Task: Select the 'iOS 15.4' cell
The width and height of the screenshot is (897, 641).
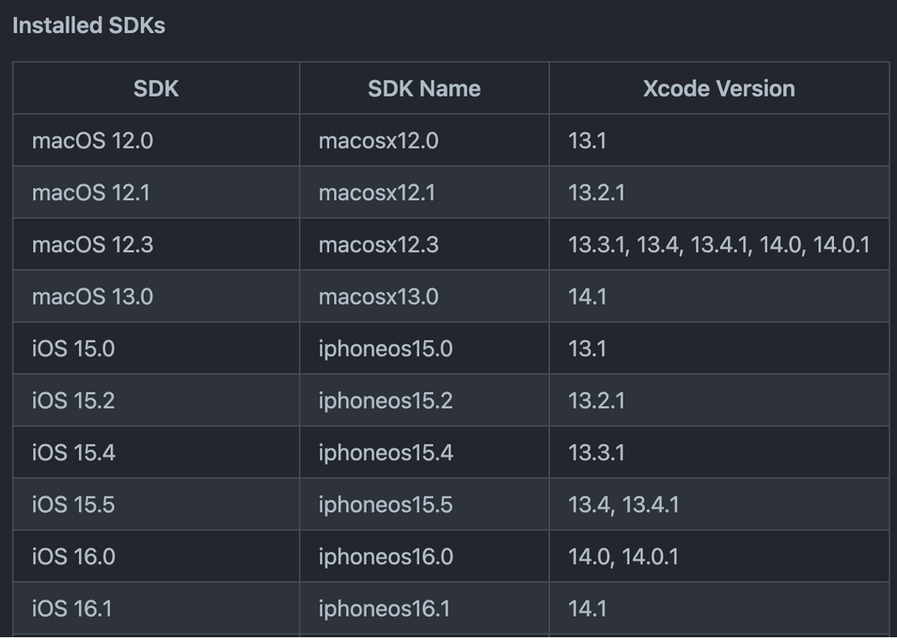Action: tap(156, 452)
